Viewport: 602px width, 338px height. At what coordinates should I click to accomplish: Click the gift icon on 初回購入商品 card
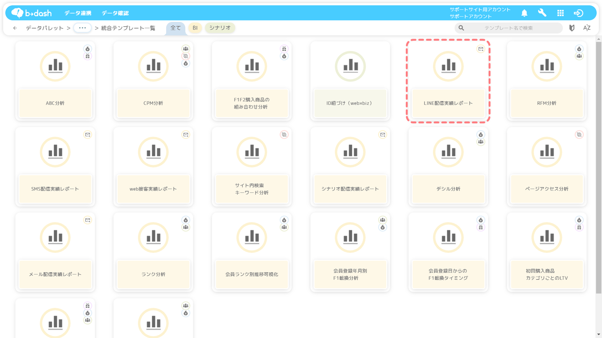(579, 227)
